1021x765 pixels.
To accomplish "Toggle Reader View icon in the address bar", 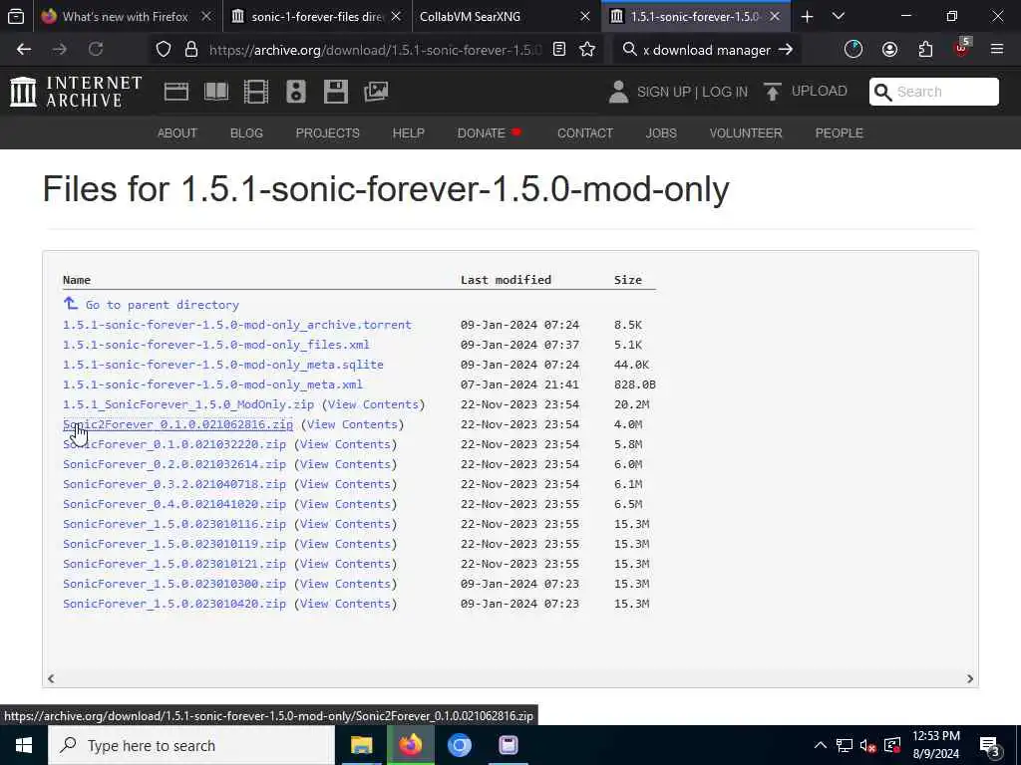I will [x=559, y=50].
